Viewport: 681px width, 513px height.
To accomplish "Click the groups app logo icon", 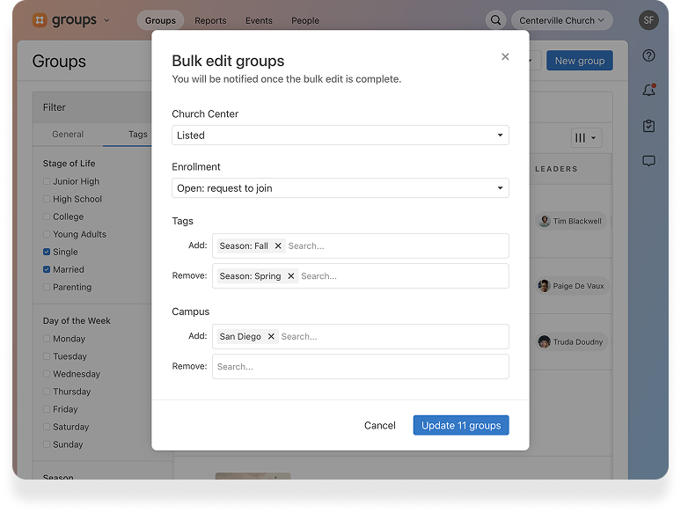I will [40, 20].
